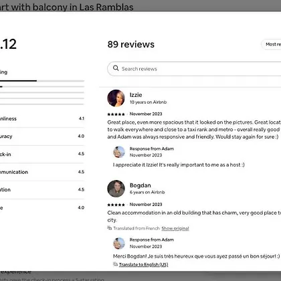Image resolution: width=281 pixels, height=281 pixels.
Task: Click Adam's avatar in first response
Action: point(119,152)
